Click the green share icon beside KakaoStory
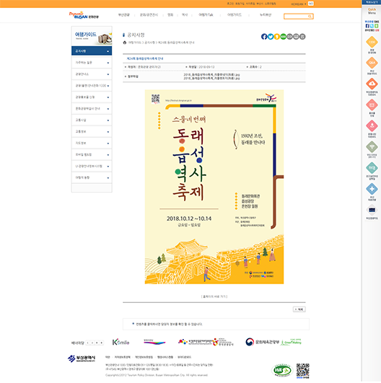Image resolution: width=381 pixels, height=383 pixels. click(x=283, y=37)
